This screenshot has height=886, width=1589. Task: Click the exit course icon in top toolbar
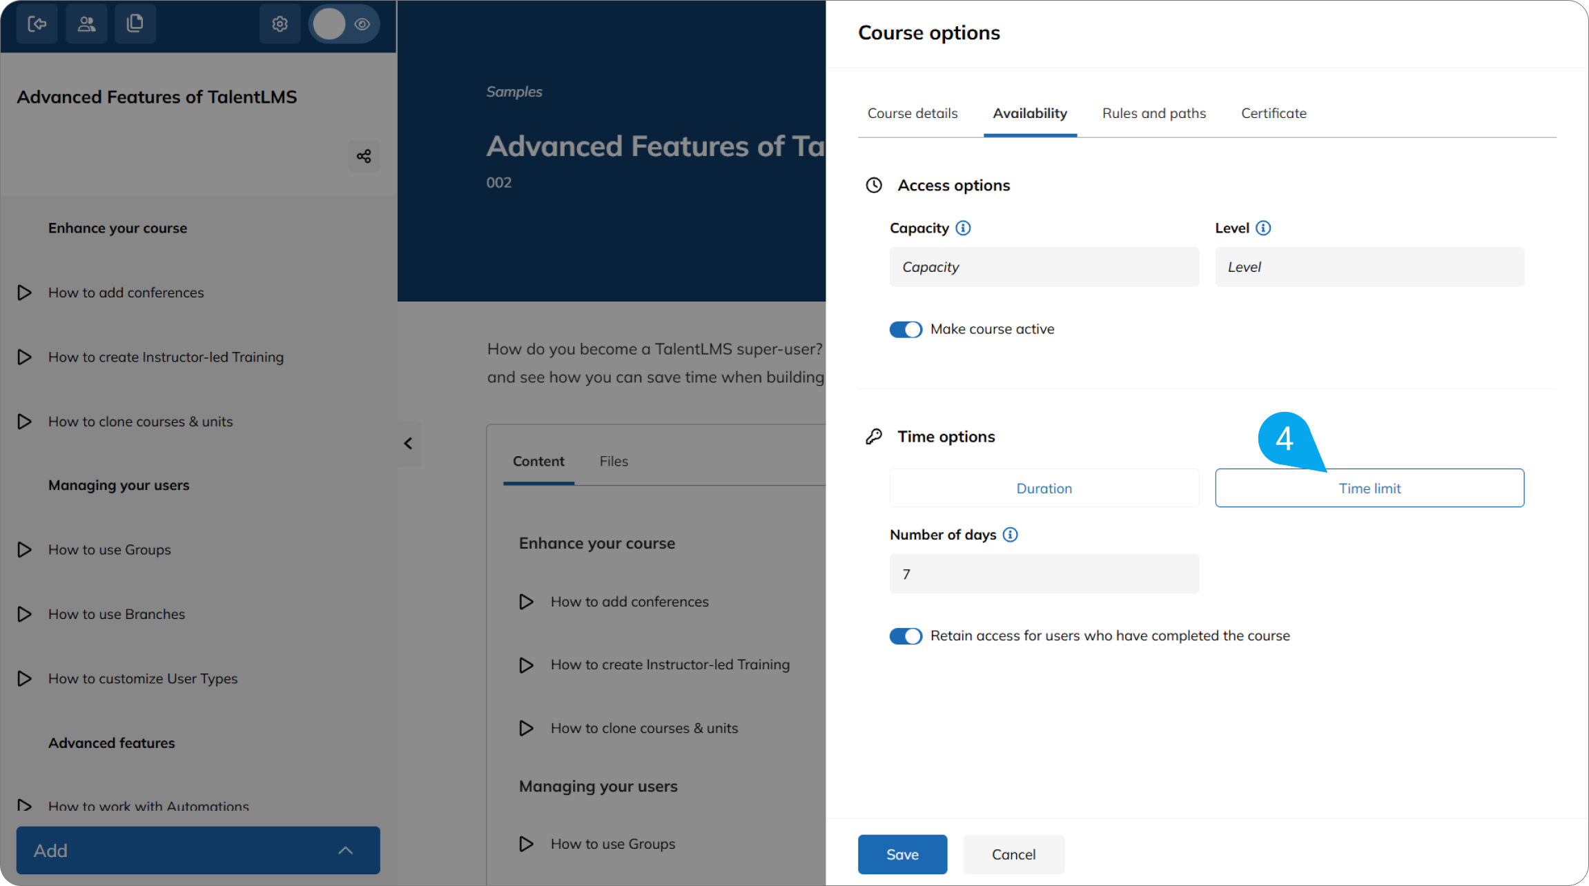pos(37,24)
